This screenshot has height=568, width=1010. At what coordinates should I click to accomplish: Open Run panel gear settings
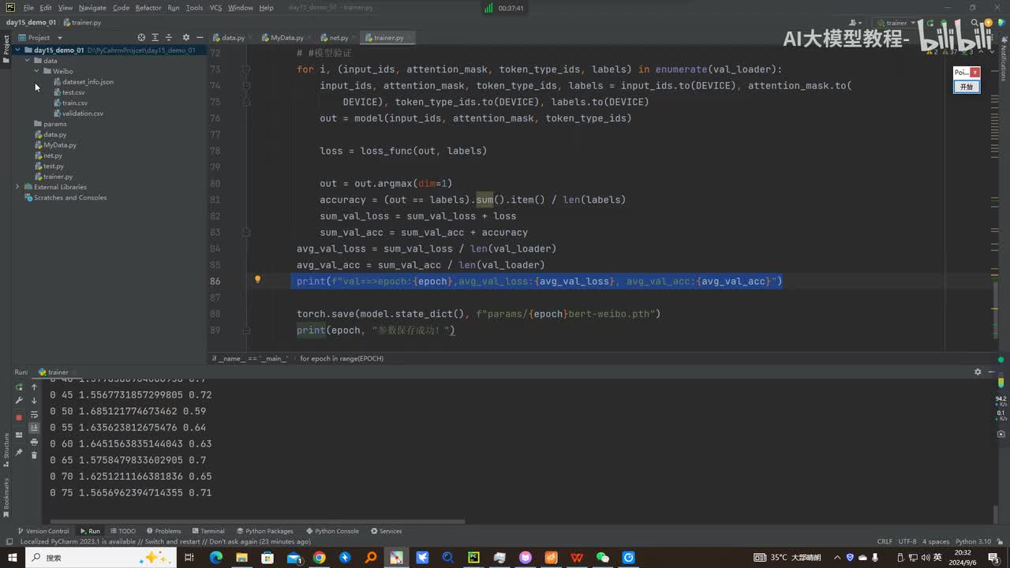coord(978,372)
